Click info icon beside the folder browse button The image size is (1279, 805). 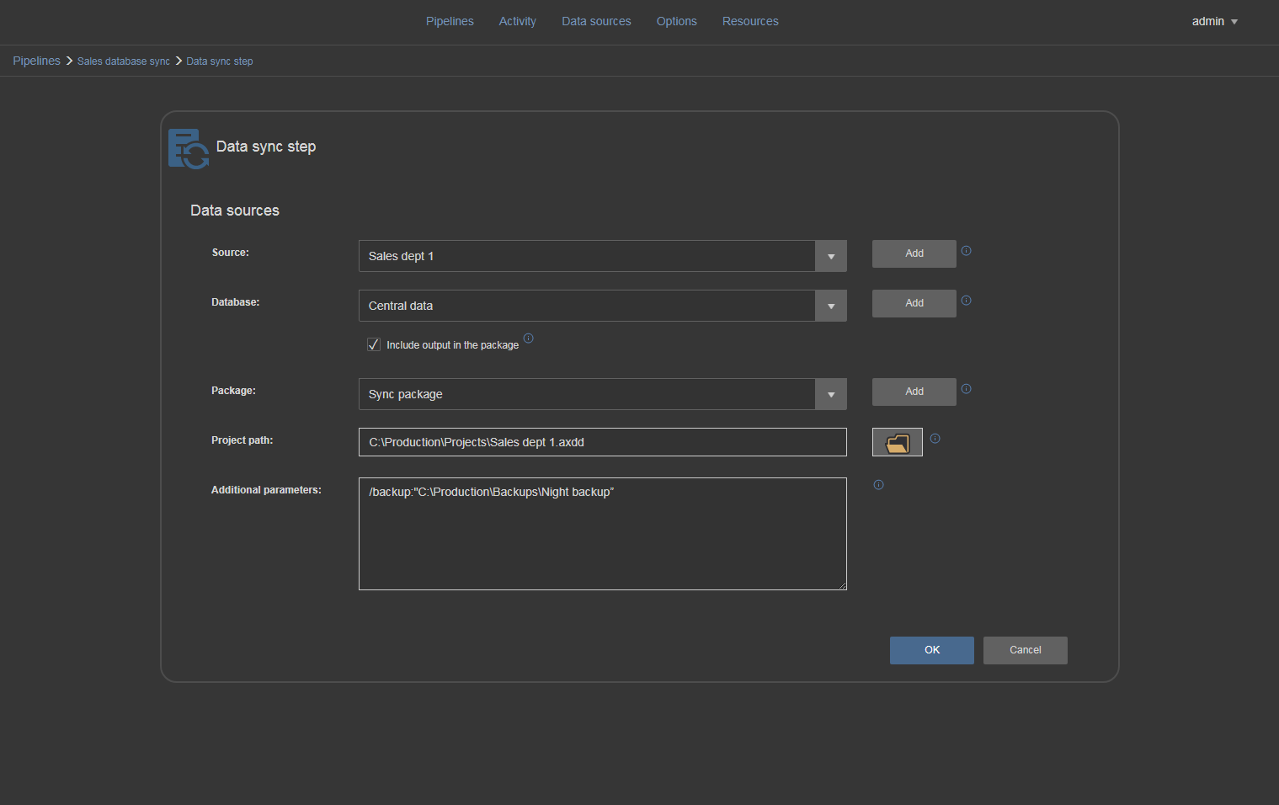coord(935,439)
